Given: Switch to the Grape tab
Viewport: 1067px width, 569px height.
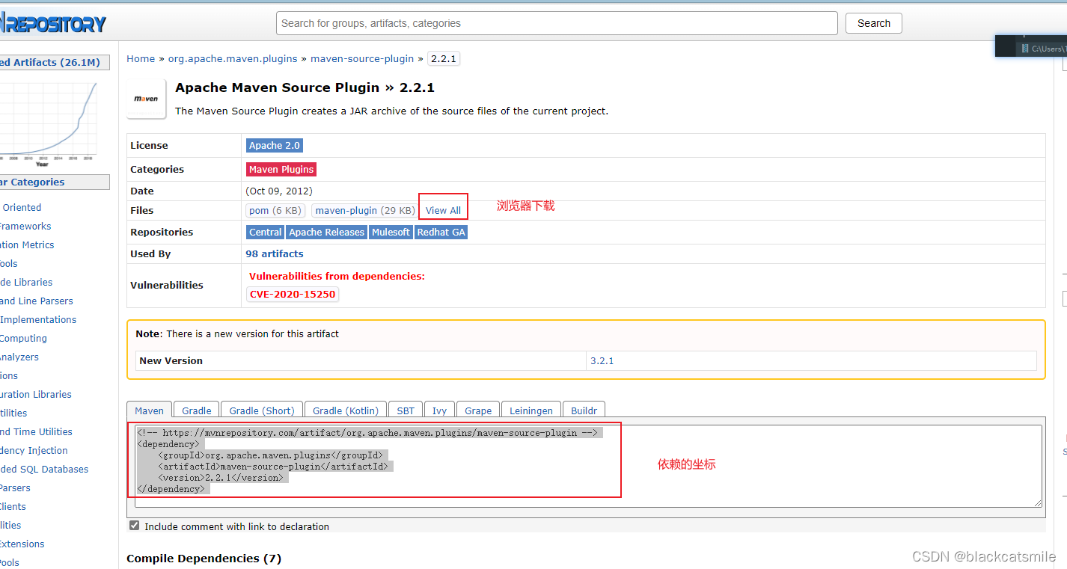Looking at the screenshot, I should click(x=478, y=410).
